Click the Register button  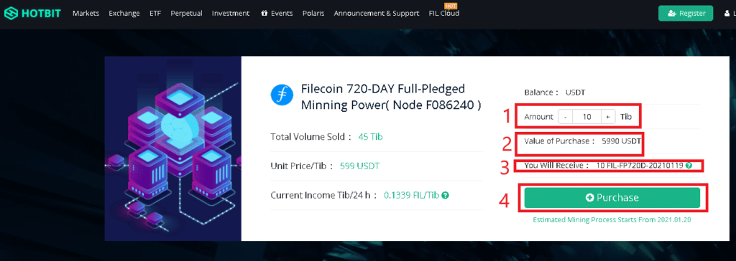(686, 13)
